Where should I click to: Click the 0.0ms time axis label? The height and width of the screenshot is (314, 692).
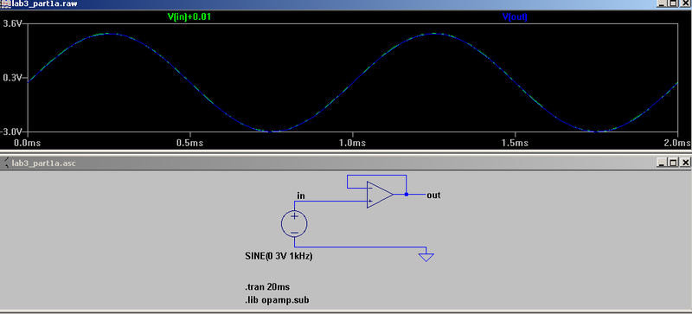tap(28, 143)
